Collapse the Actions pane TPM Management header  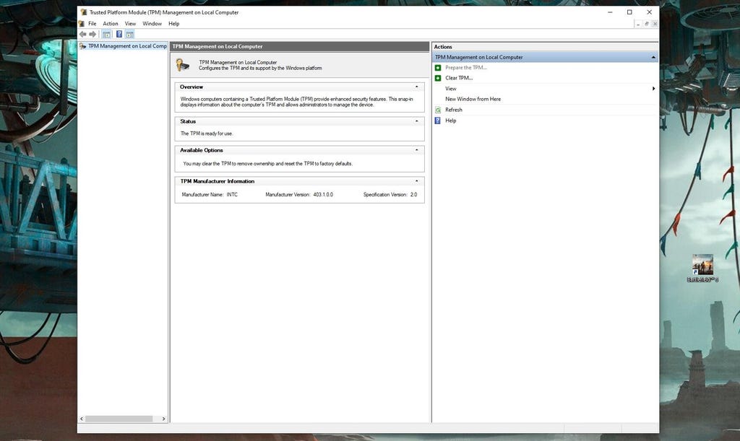pyautogui.click(x=653, y=57)
